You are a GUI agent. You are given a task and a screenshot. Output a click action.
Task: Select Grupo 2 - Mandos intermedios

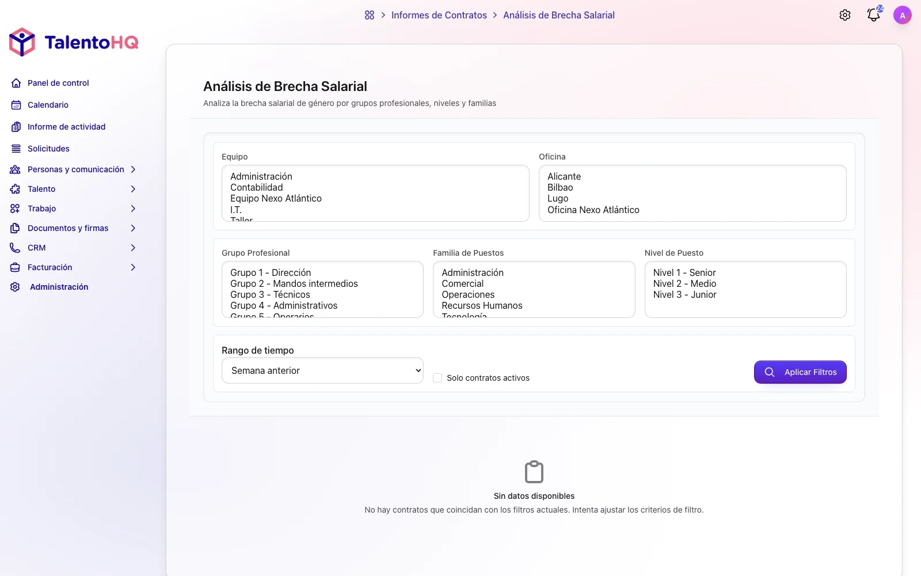click(322, 283)
